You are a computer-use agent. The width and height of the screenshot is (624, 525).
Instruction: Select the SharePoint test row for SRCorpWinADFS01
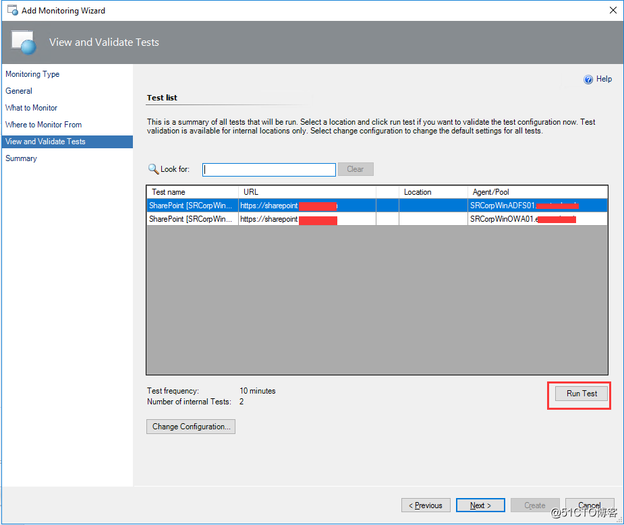(377, 206)
